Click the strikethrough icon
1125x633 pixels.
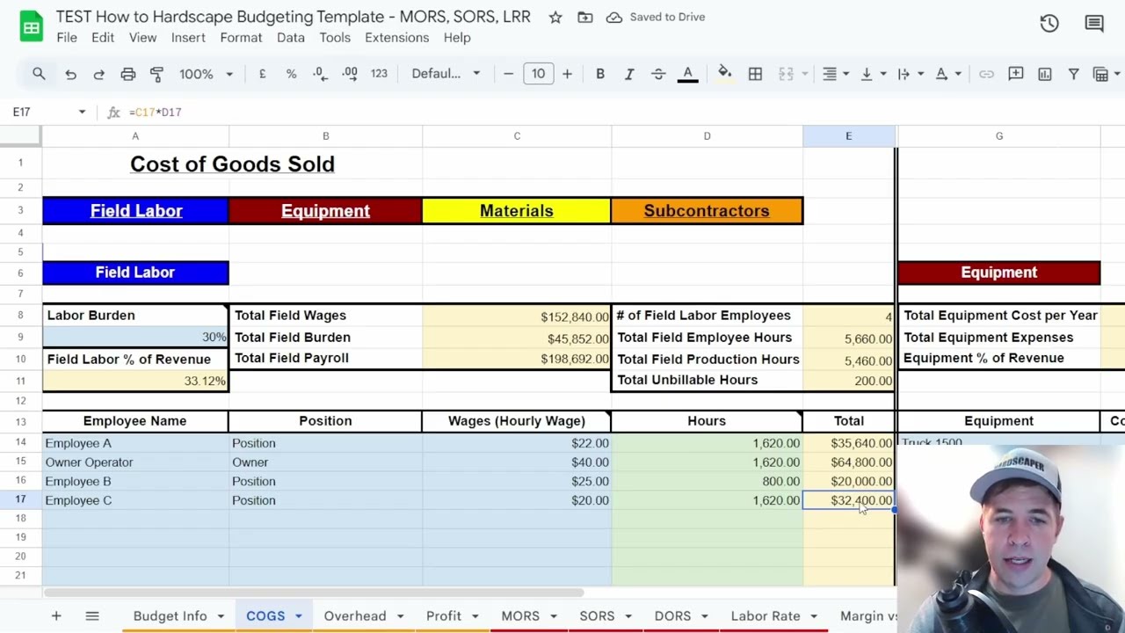(658, 74)
